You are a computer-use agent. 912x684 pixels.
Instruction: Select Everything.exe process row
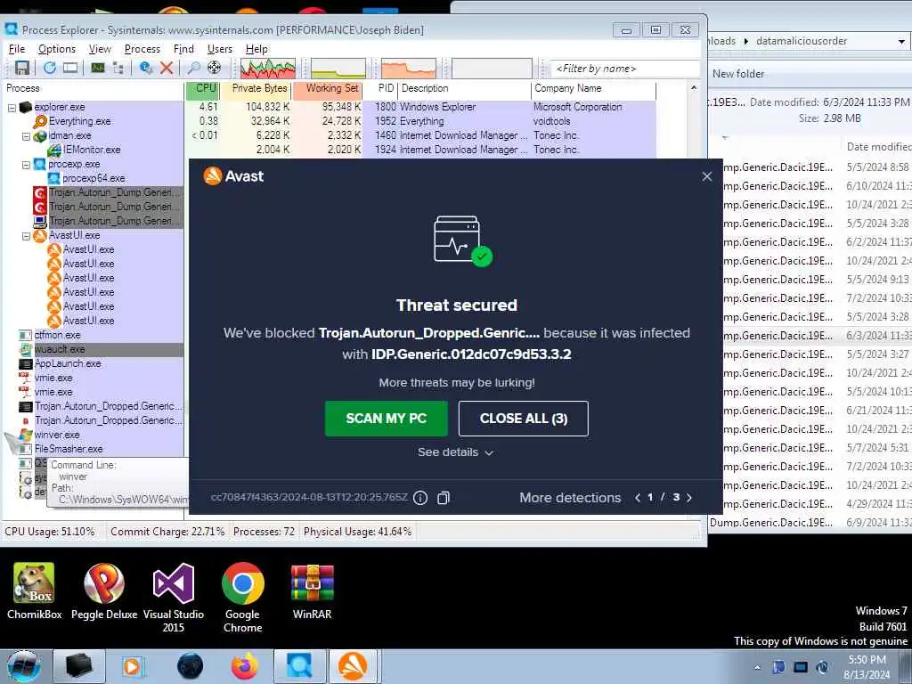pyautogui.click(x=79, y=121)
